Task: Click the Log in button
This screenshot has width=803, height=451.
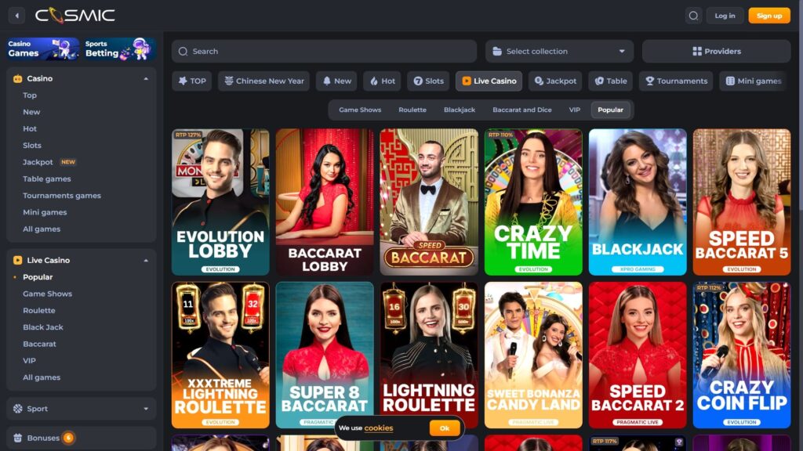Action: coord(725,16)
